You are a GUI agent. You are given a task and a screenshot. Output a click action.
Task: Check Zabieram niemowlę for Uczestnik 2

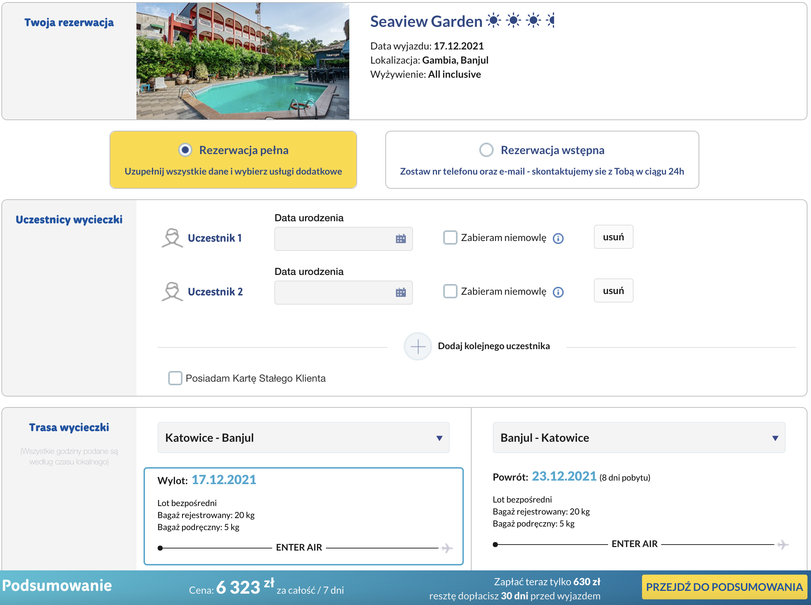(450, 291)
